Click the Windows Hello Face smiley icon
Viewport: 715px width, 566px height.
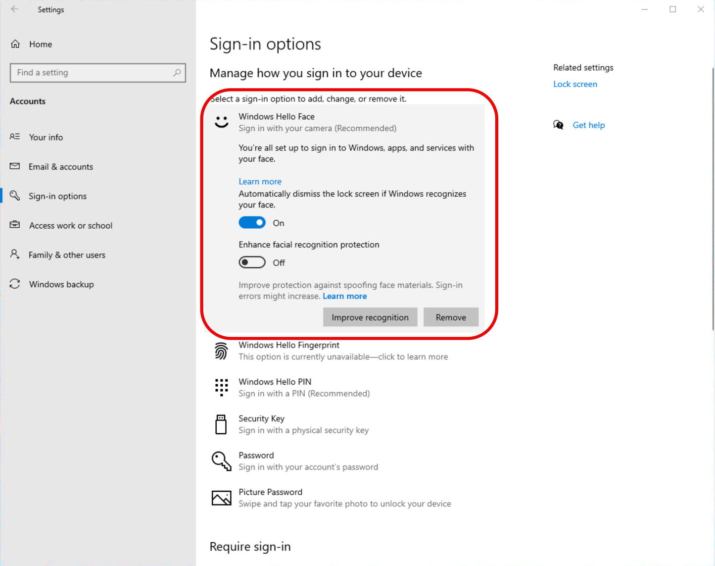[221, 121]
